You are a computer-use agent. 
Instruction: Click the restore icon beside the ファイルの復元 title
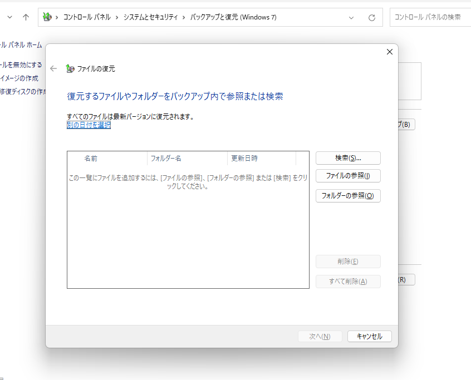click(70, 68)
